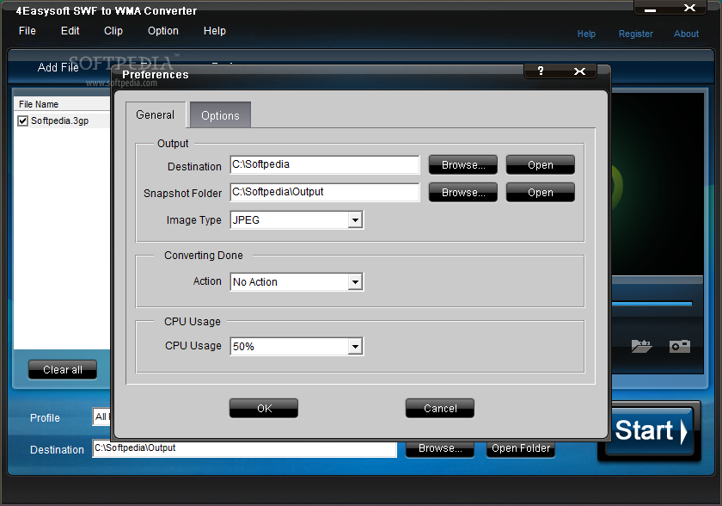The image size is (722, 506).
Task: Minimize the main converter window
Action: 650,9
